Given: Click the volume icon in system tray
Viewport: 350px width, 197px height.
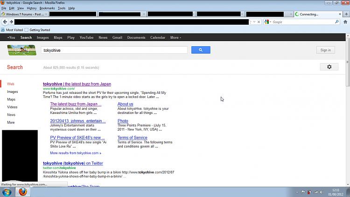Looking at the screenshot, I should 322,192.
